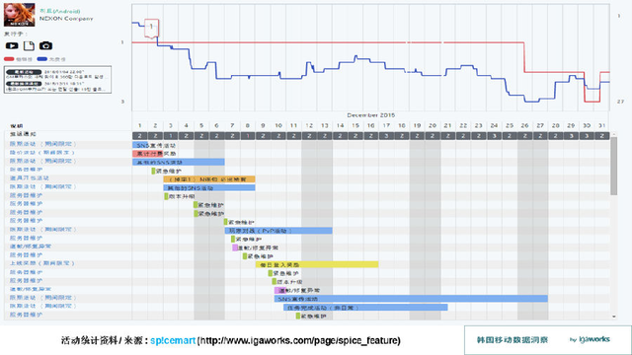Click the December 1 count badge

[x=140, y=136]
